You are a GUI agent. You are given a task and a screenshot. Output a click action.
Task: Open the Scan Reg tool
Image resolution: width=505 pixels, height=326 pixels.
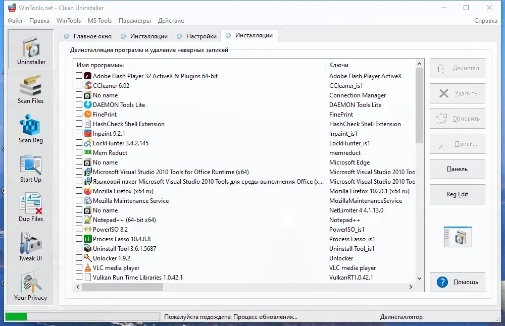[x=31, y=129]
